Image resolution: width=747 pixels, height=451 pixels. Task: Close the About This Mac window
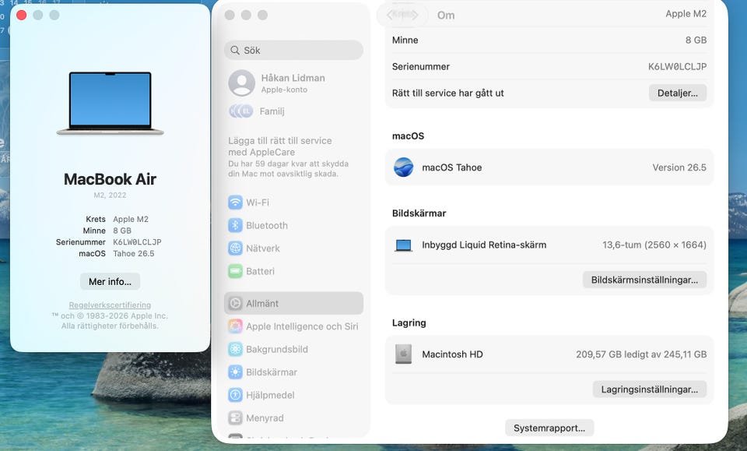coord(22,15)
